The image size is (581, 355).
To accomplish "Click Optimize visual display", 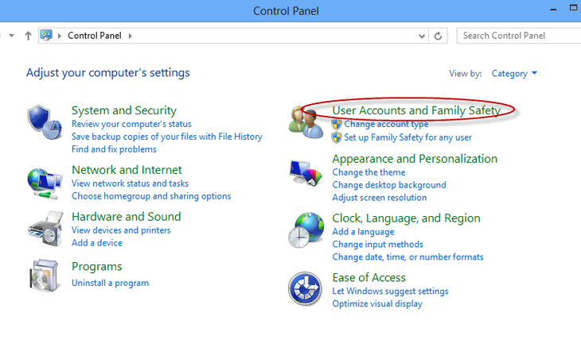I will (377, 303).
